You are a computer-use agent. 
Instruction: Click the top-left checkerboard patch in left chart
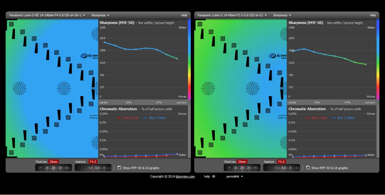click(11, 24)
